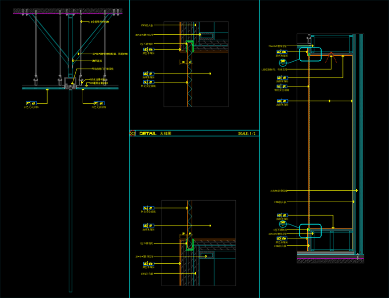The image size is (389, 298).
Task: Click the label under the left PT 01 tag
Action: [x=32, y=107]
